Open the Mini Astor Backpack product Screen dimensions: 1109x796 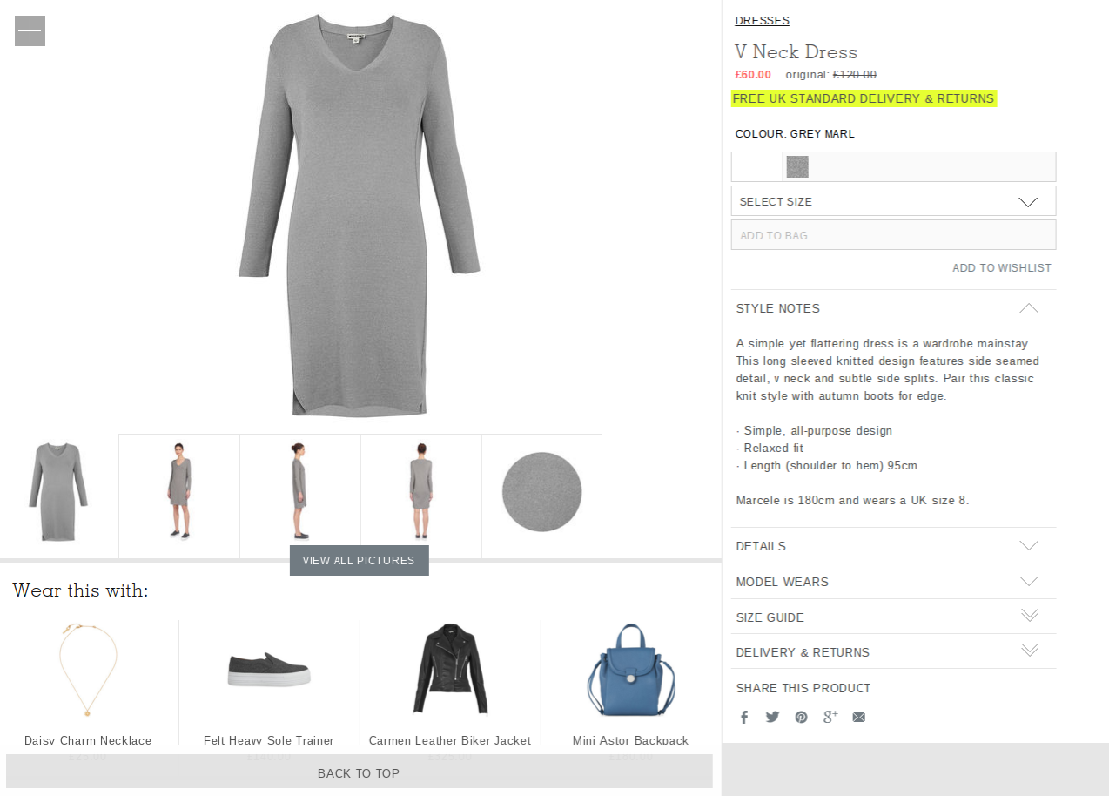click(x=630, y=679)
